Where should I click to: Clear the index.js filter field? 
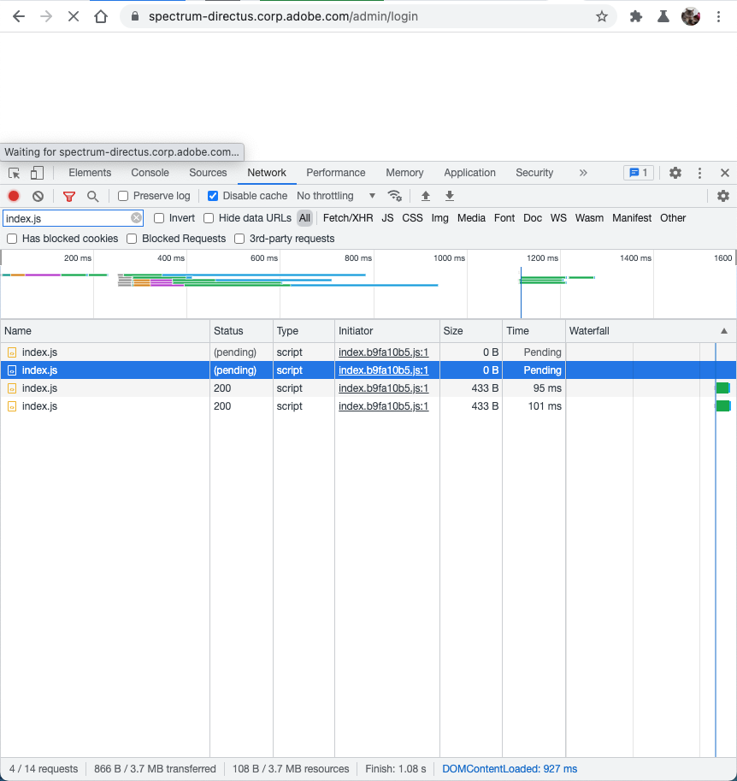pos(135,218)
